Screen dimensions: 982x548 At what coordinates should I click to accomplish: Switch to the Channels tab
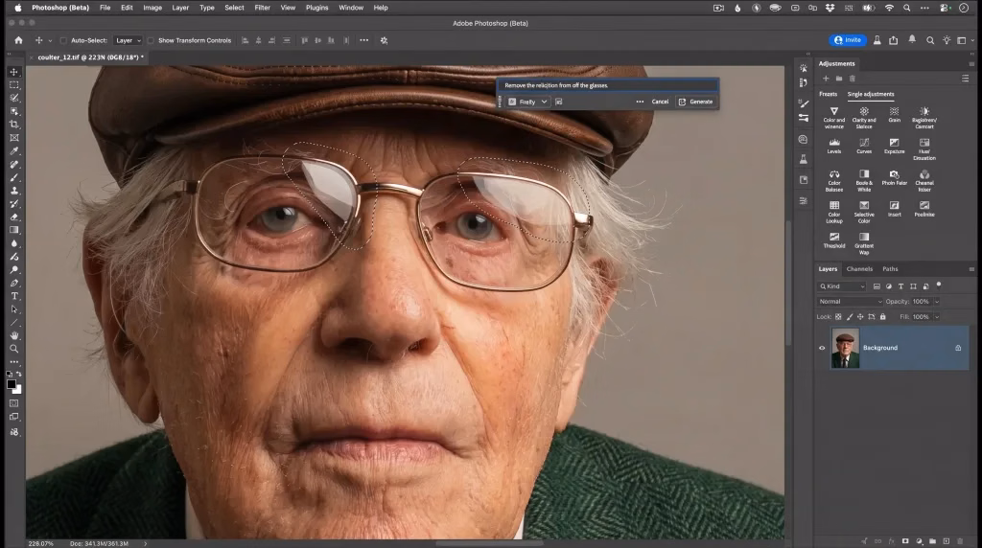[859, 269]
